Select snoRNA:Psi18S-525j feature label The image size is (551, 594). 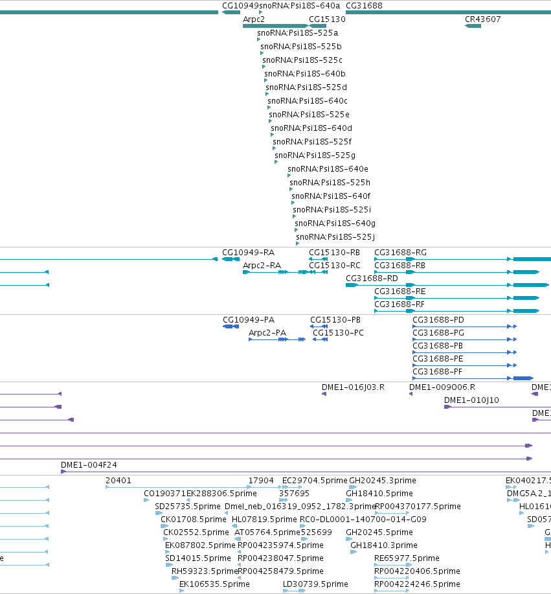tap(335, 238)
